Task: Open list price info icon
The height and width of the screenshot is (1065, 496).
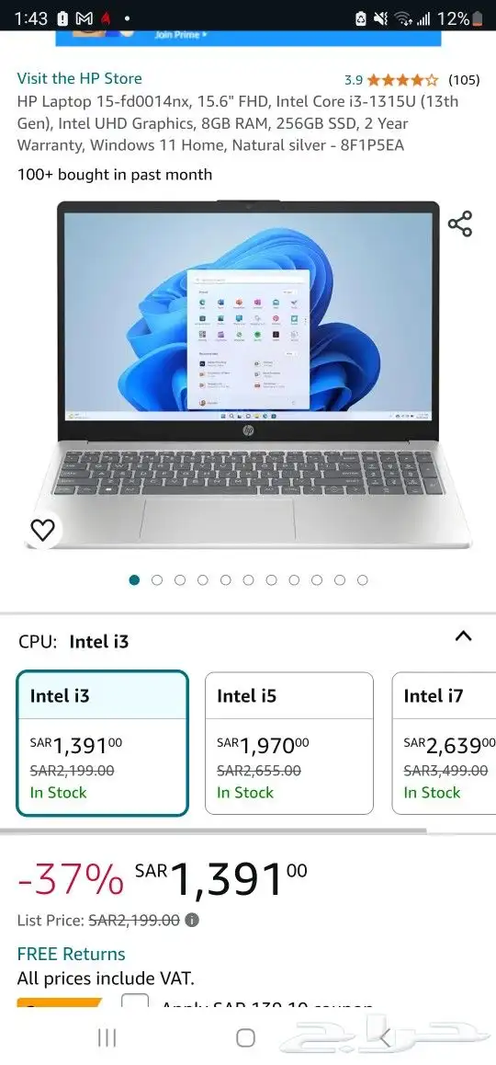Action: point(192,921)
